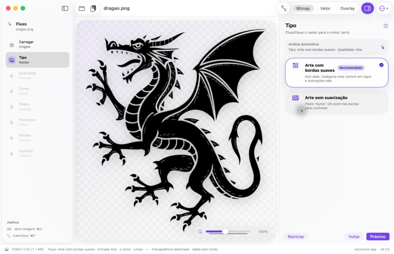Image resolution: width=394 pixels, height=254 pixels.
Task: Click the paste from clipboard icon
Action: click(x=93, y=8)
